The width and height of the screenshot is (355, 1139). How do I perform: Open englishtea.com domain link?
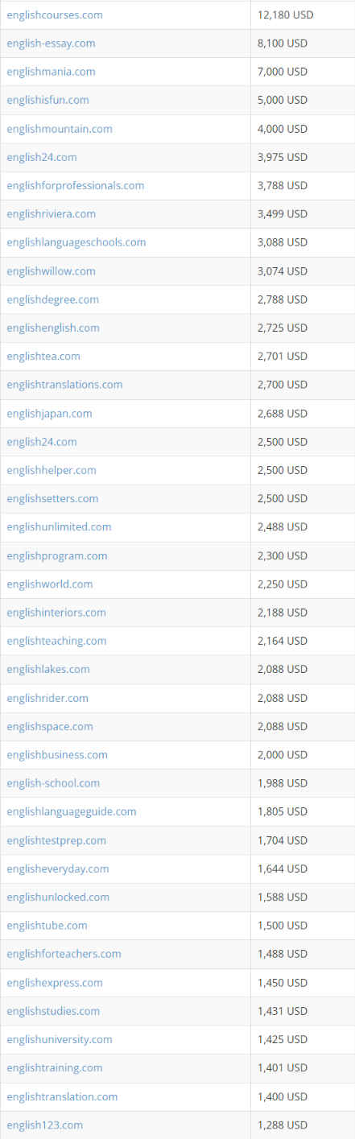(43, 356)
